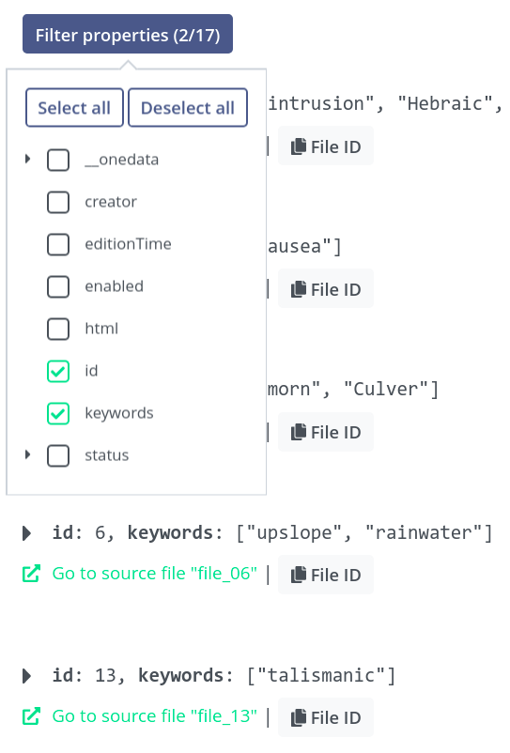Copy File ID for file_13
Viewport: 510px width, 753px height.
pos(326,717)
